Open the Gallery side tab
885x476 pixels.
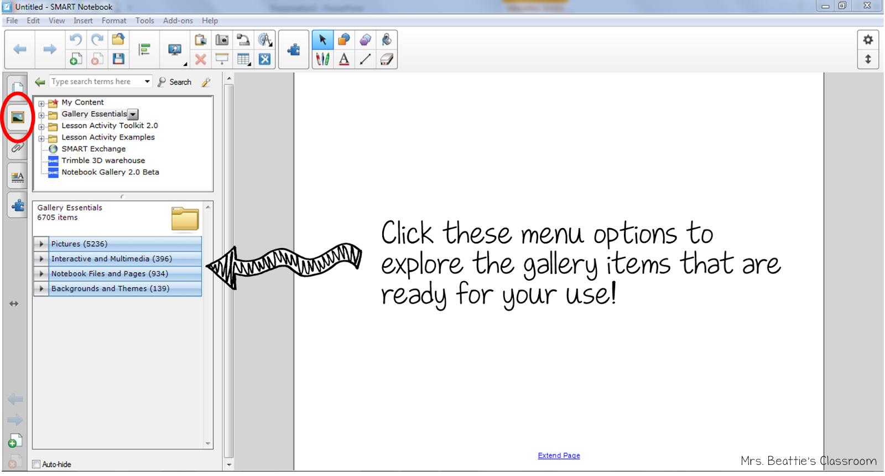point(18,117)
